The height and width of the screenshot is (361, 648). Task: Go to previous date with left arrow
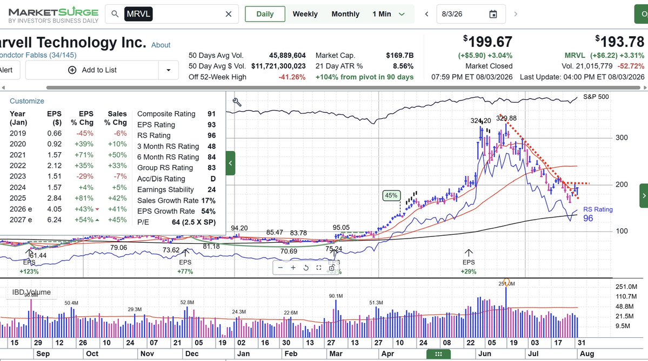click(x=426, y=14)
